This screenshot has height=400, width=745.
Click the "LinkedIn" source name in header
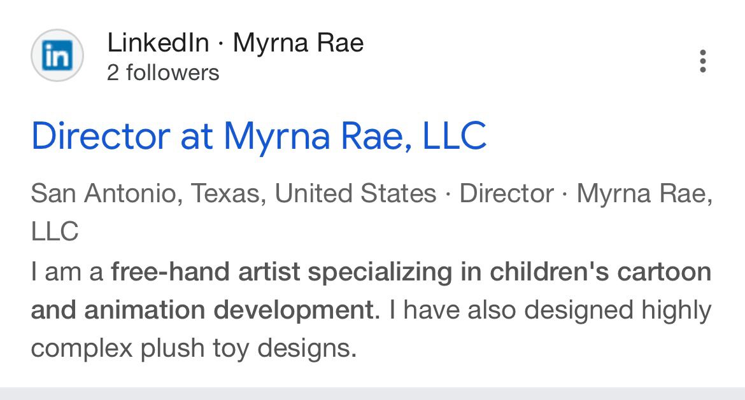pyautogui.click(x=158, y=43)
